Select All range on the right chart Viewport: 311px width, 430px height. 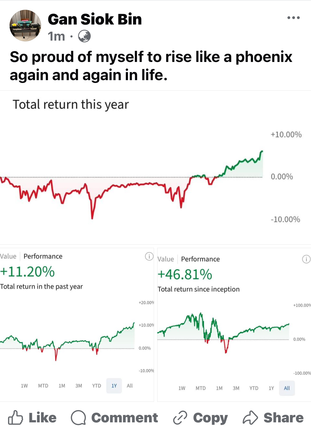tap(287, 388)
